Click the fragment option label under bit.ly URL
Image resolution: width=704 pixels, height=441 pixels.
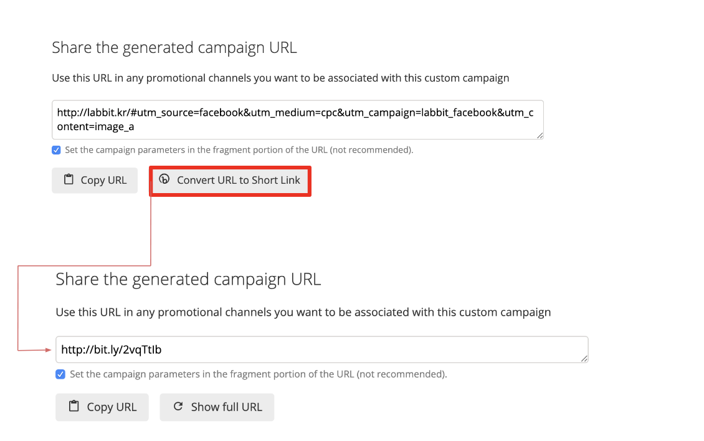click(258, 374)
